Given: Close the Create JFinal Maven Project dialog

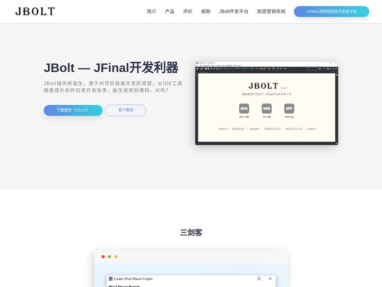Looking at the screenshot, I should (270, 278).
